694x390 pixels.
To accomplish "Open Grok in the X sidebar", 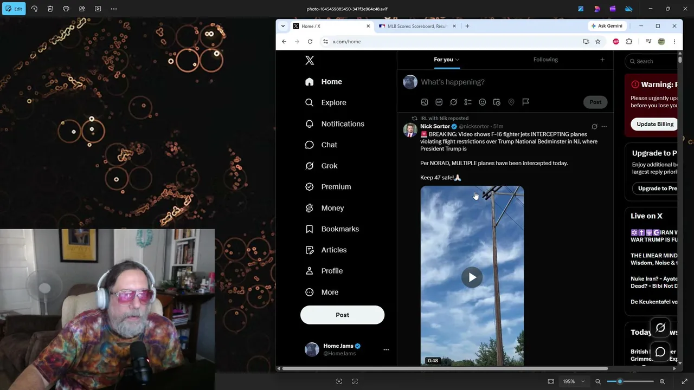I will click(x=322, y=166).
